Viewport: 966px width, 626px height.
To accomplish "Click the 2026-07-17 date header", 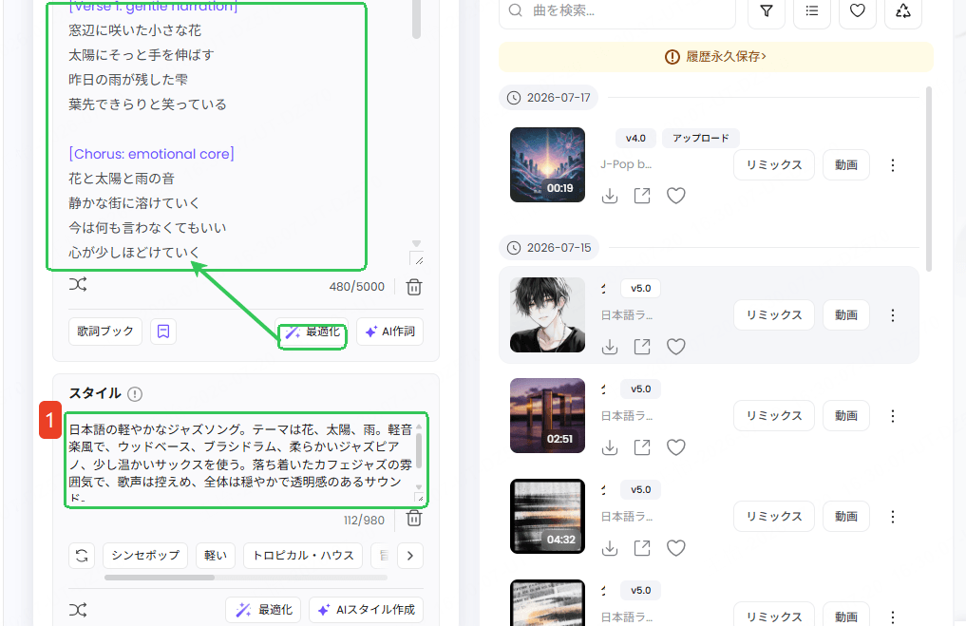I will tap(548, 97).
